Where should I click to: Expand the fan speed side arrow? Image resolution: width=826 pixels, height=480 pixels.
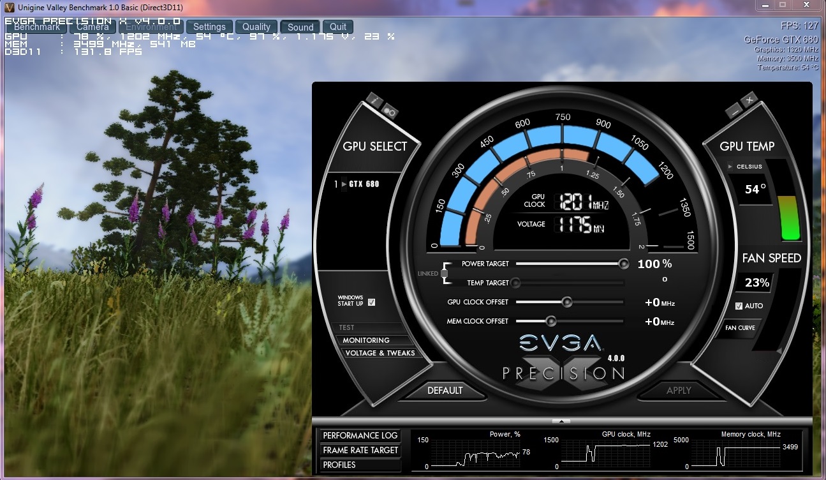[778, 350]
